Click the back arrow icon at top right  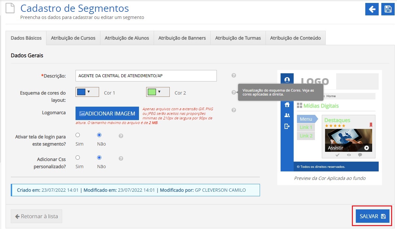coord(372,9)
